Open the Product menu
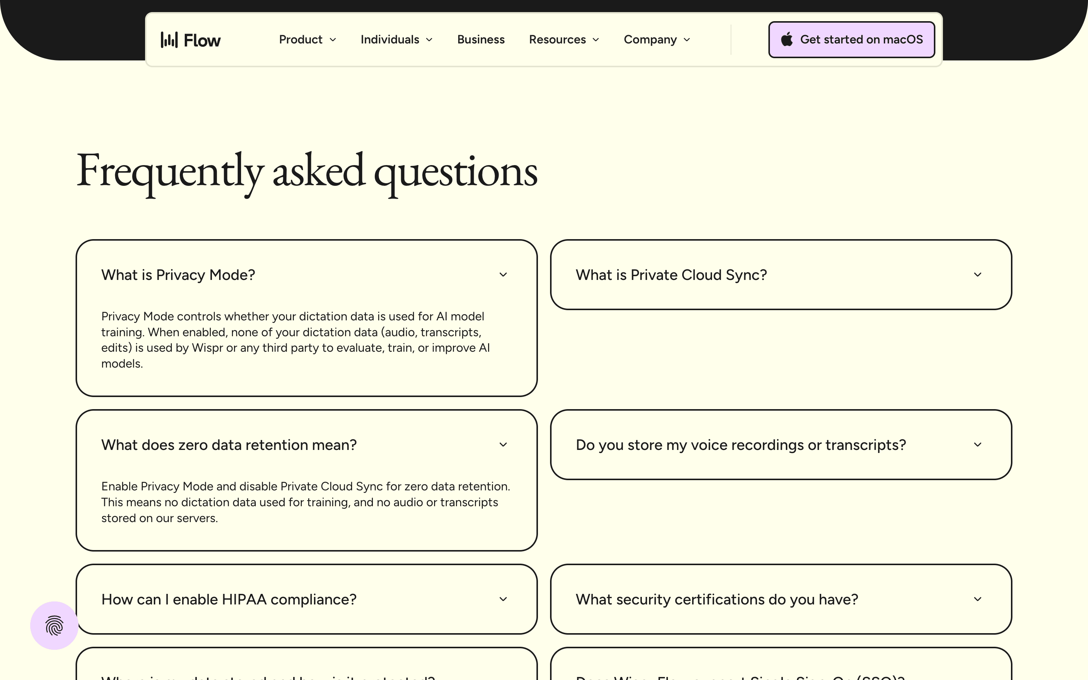Viewport: 1088px width, 680px height. coord(308,40)
